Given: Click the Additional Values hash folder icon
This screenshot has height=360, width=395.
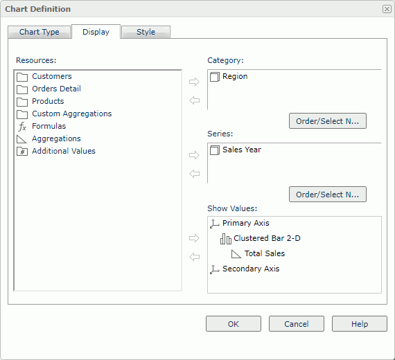Looking at the screenshot, I should (x=22, y=152).
